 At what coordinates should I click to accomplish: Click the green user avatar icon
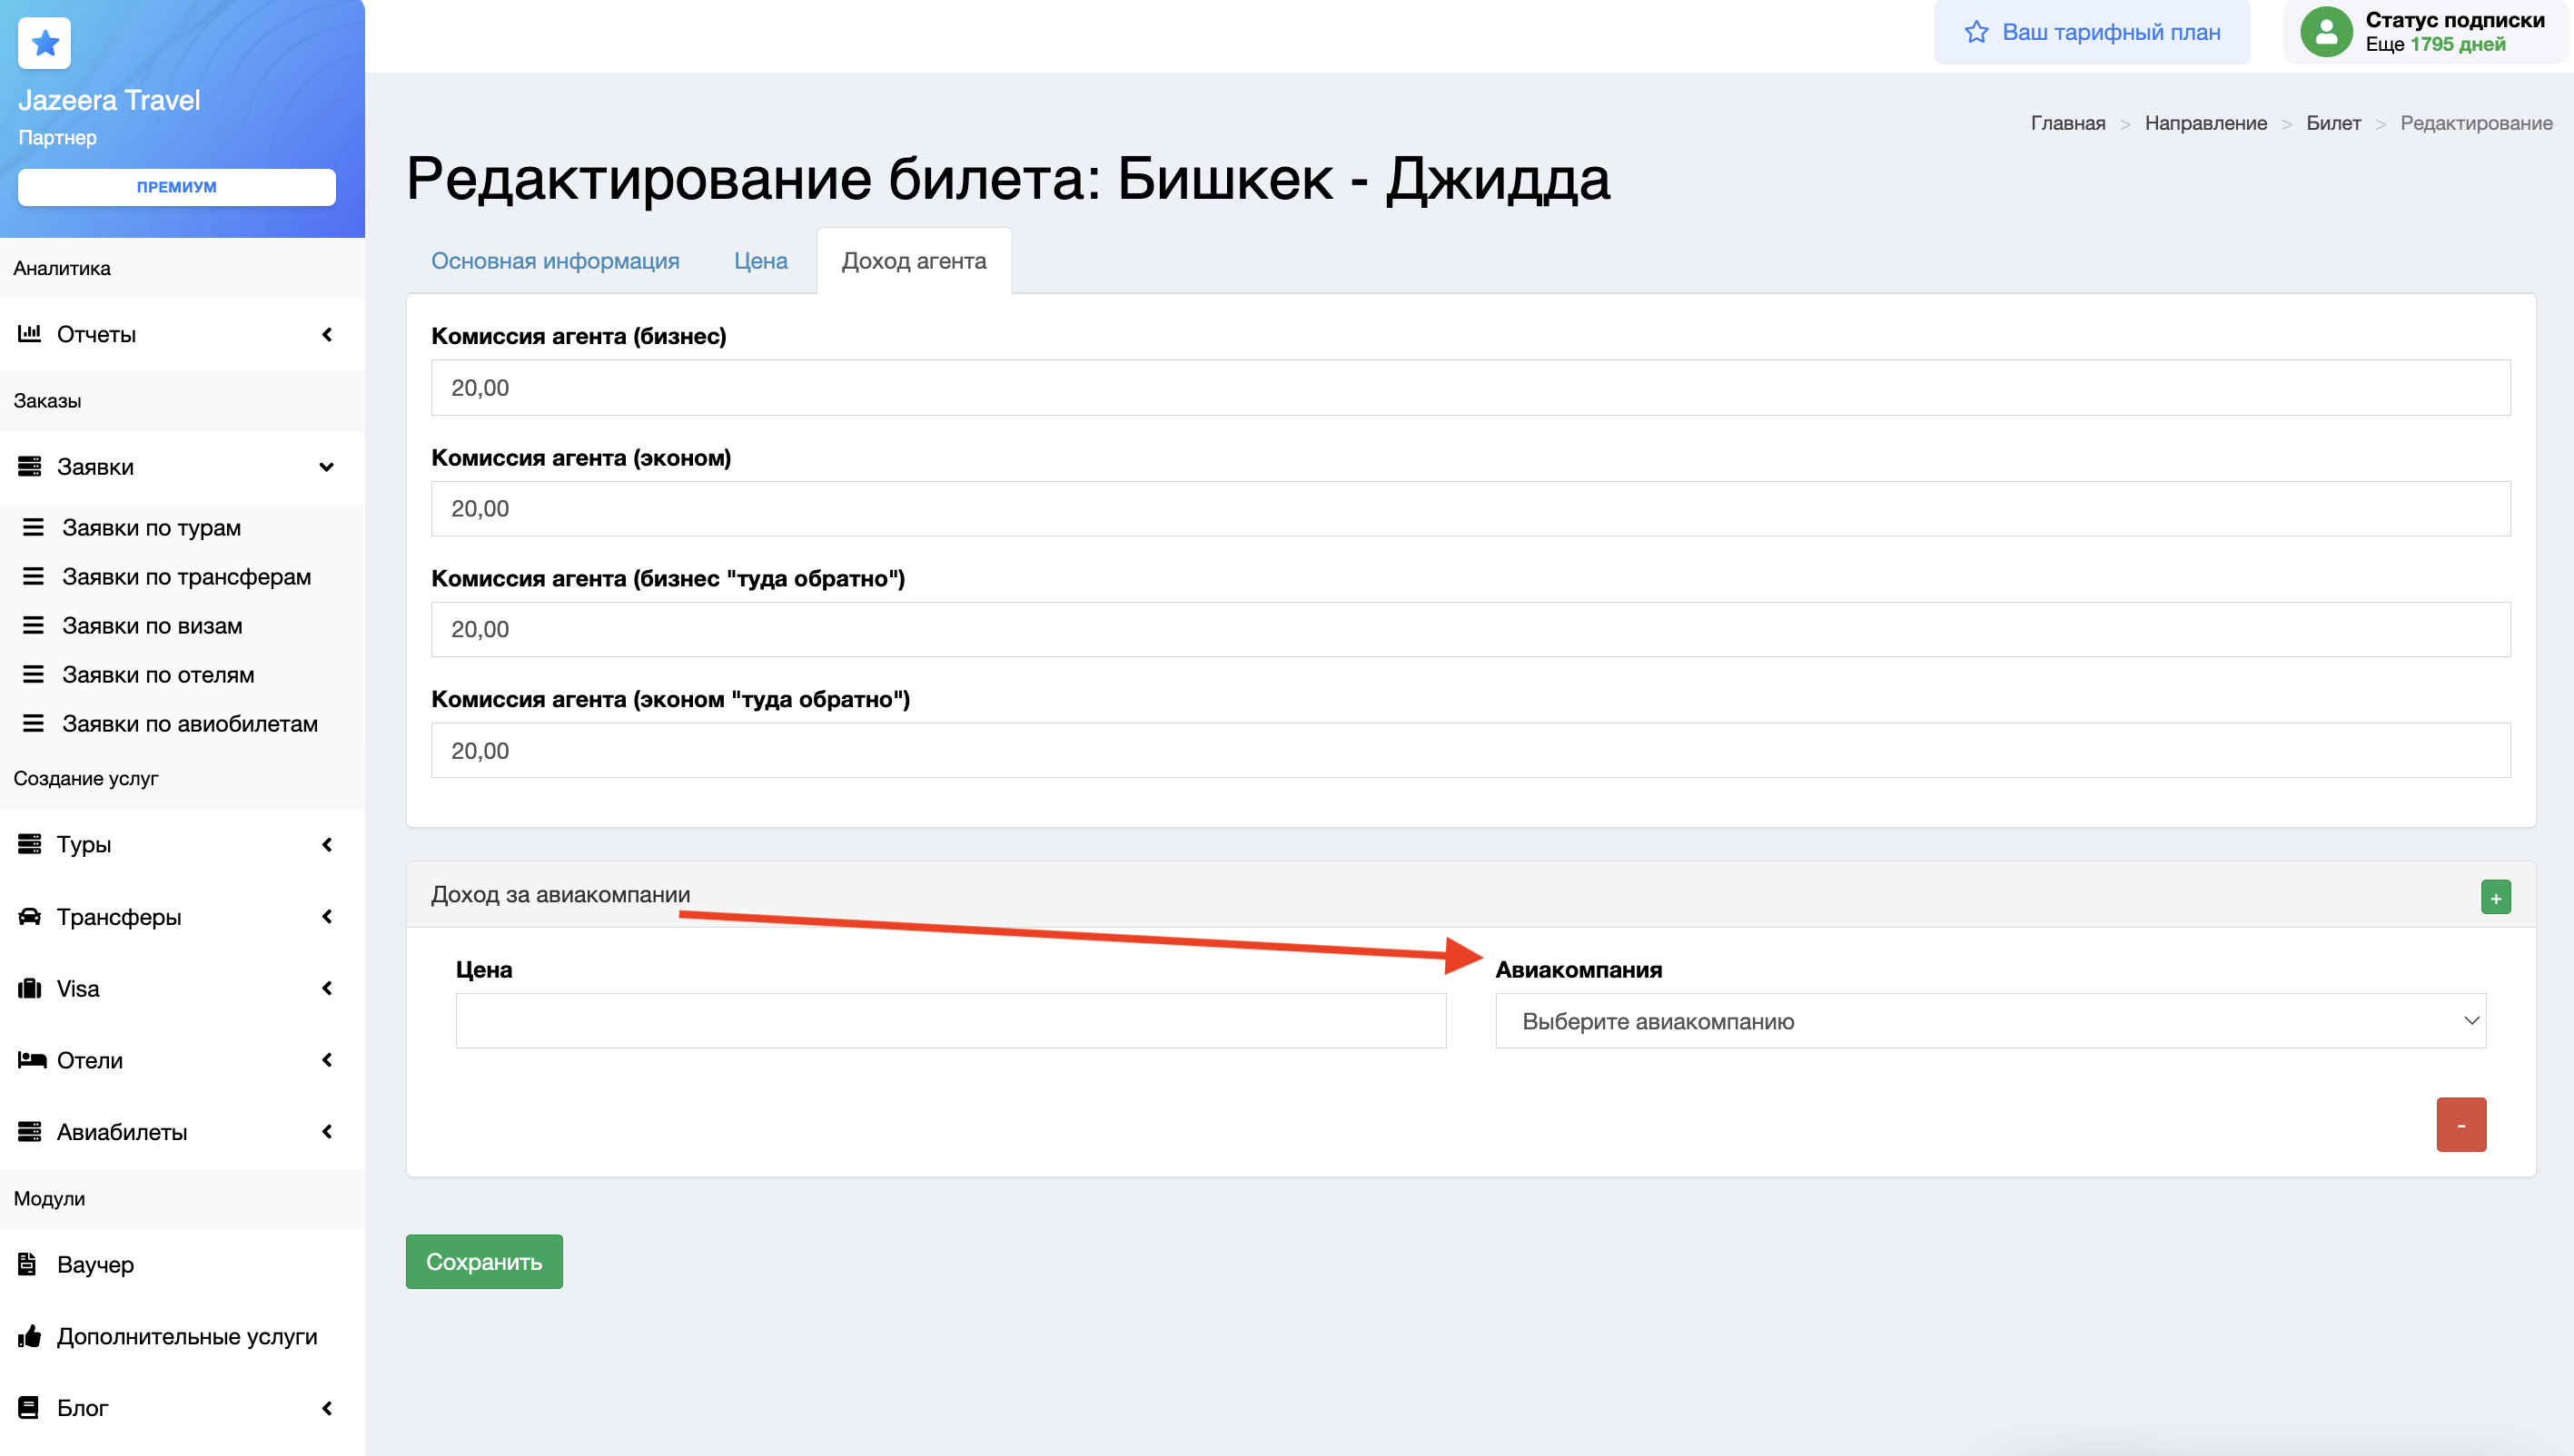tap(2326, 32)
